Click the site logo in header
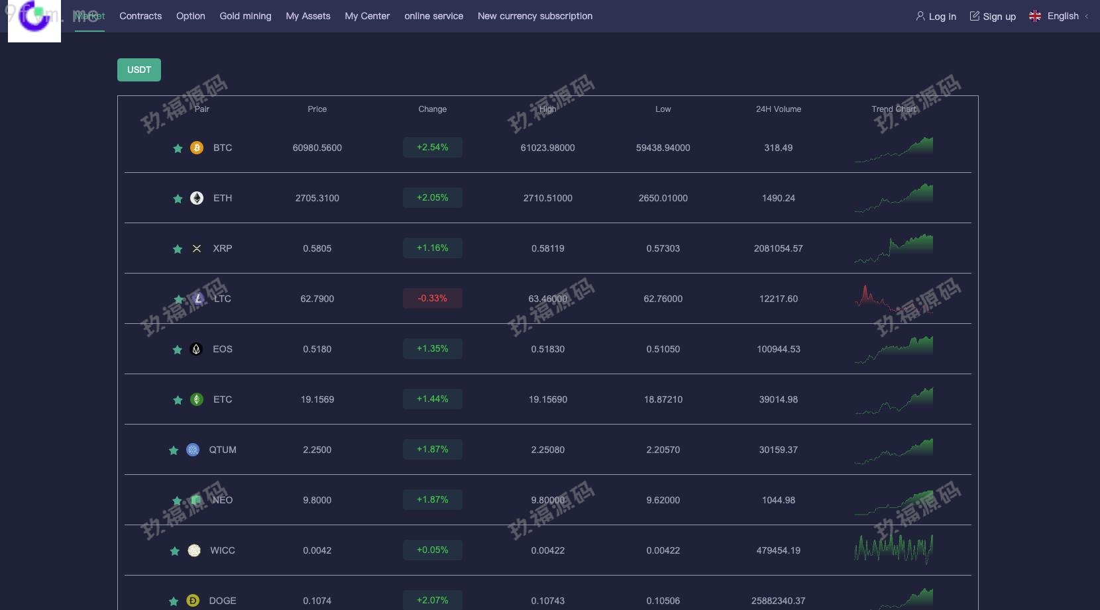This screenshot has width=1100, height=610. pos(34,20)
